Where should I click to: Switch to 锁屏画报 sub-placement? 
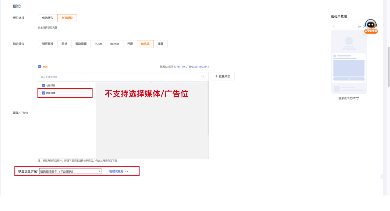point(48,44)
